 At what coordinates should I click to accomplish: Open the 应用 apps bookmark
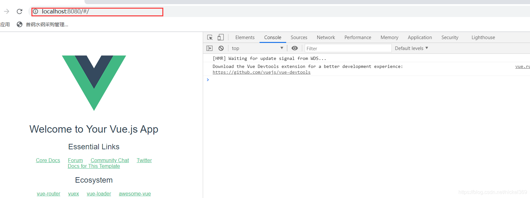tap(5, 25)
